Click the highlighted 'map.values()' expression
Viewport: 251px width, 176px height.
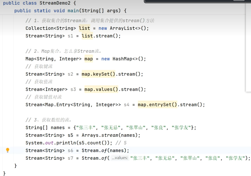(101, 89)
